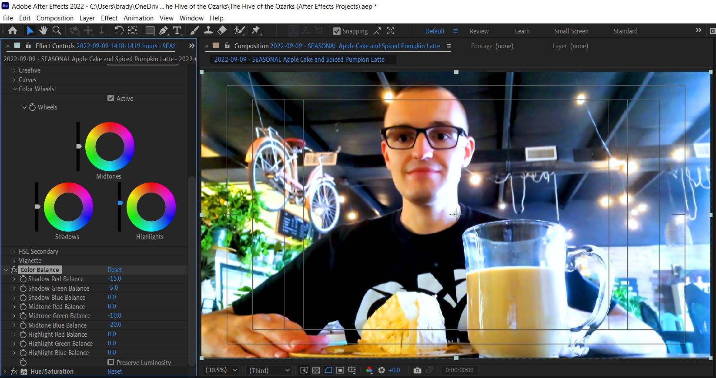Image resolution: width=716 pixels, height=378 pixels.
Task: Open the magnification ratio 30.5% dropdown
Action: pos(221,370)
